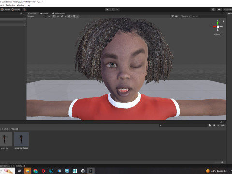The width and height of the screenshot is (232, 174).
Task: Click the Hierarchy panel lock icon
Action: (21, 14)
